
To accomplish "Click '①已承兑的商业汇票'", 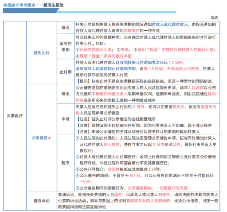I will click(x=94, y=50).
